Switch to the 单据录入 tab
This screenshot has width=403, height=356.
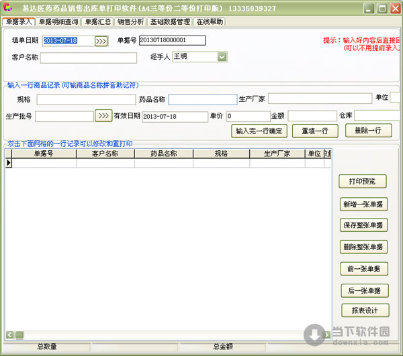(19, 22)
